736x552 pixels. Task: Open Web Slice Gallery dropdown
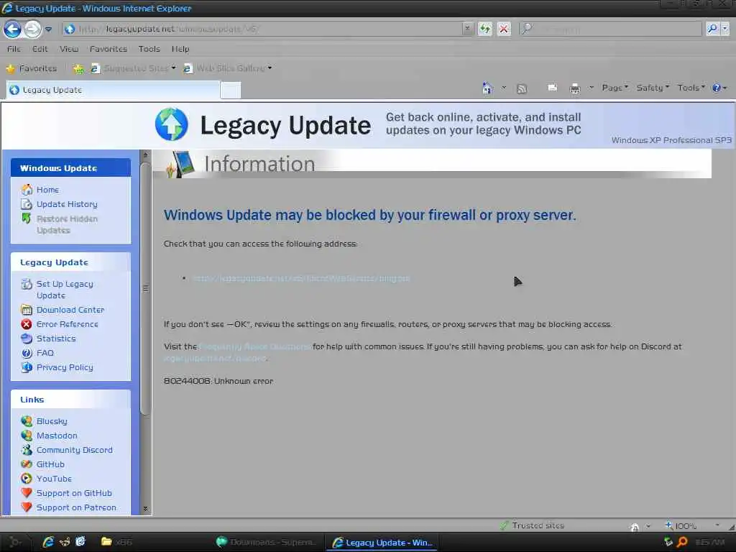(x=228, y=68)
